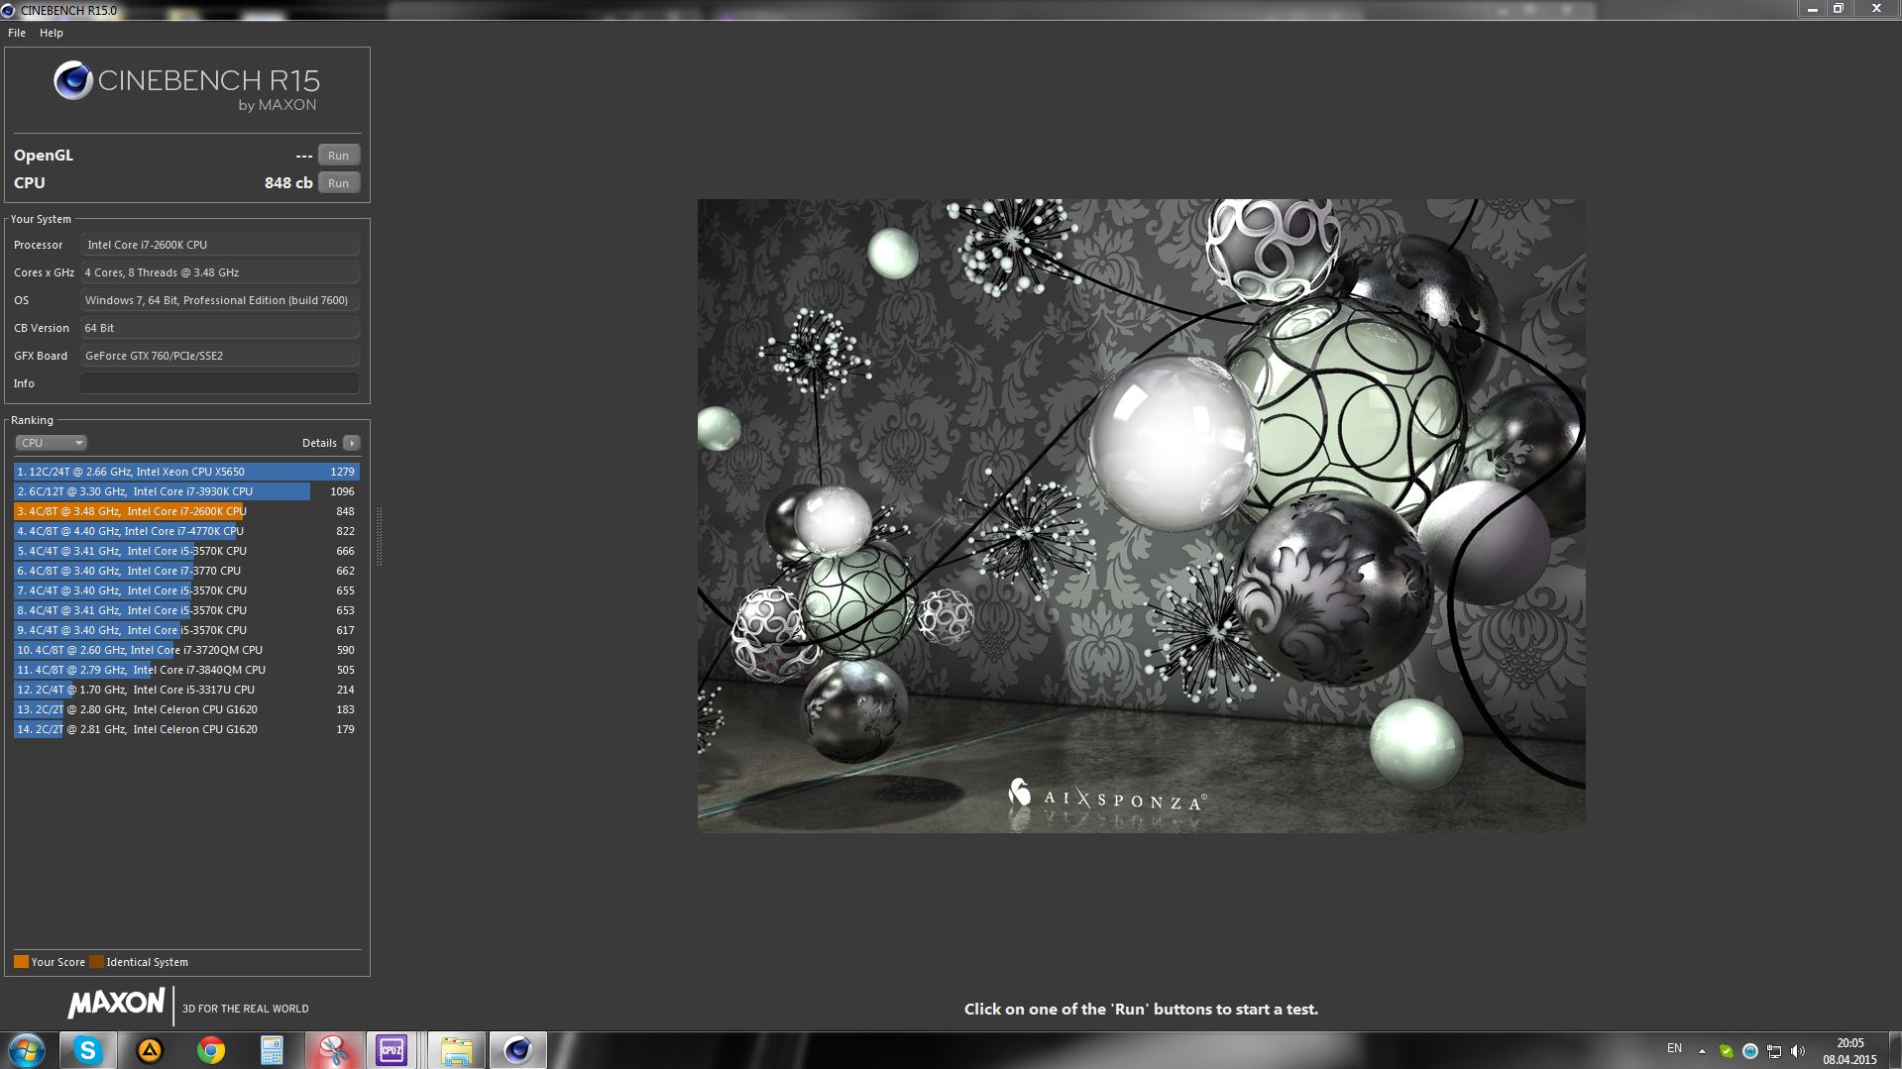The image size is (1902, 1069).
Task: Click the Details label in Ranking
Action: [319, 443]
